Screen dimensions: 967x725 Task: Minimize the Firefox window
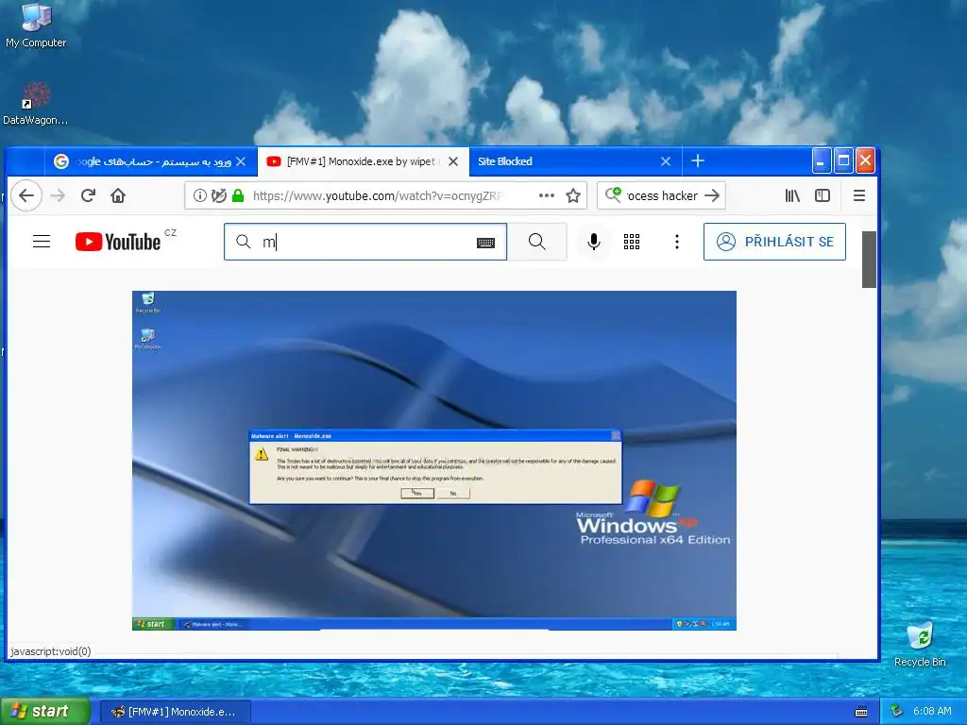(x=821, y=160)
